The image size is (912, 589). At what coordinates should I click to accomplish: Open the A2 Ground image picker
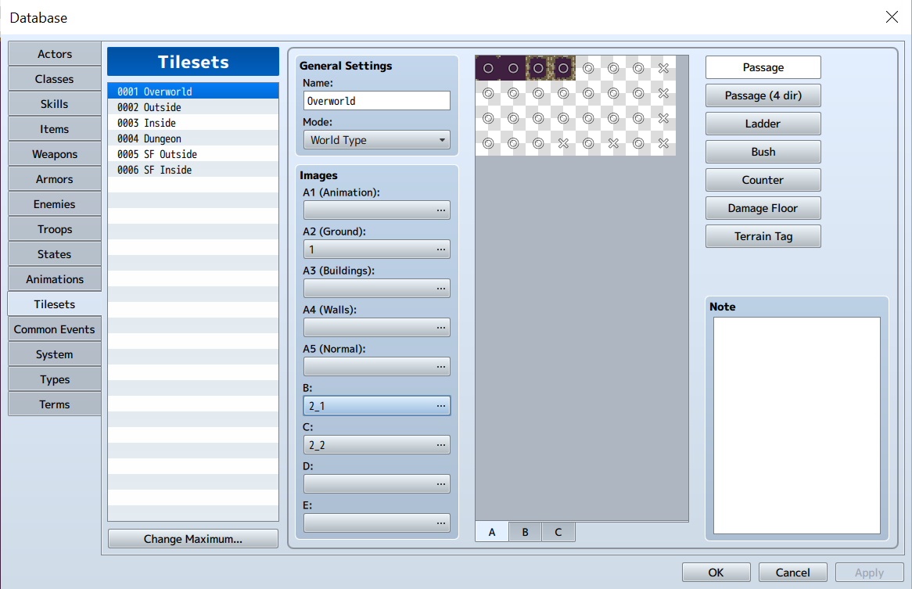tap(443, 249)
